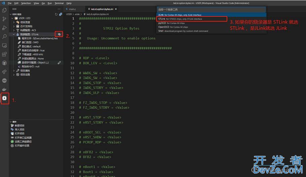Open the View menu

pos(36,3)
